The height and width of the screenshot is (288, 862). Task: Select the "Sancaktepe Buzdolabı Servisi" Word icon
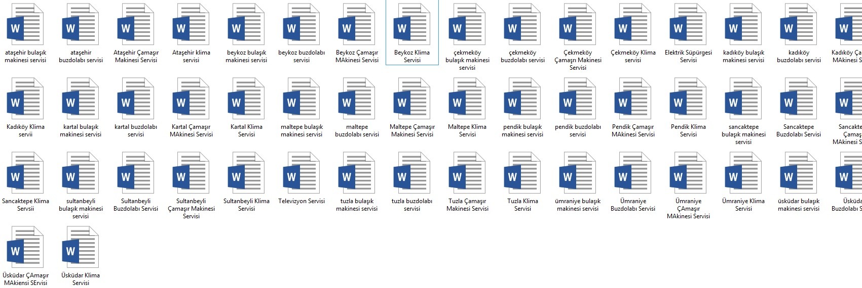(798, 99)
